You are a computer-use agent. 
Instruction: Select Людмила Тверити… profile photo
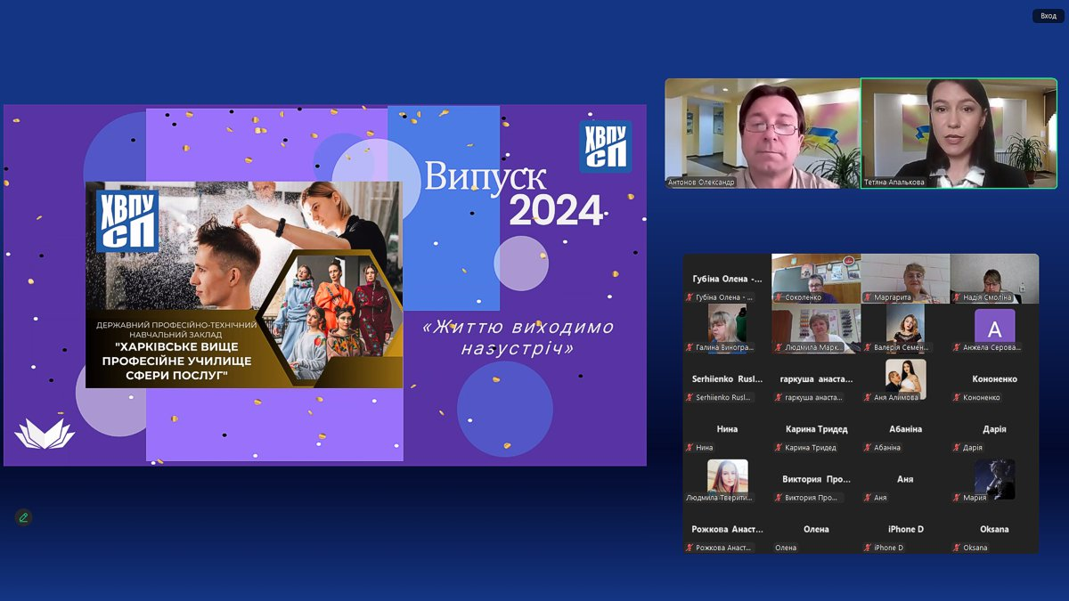727,477
